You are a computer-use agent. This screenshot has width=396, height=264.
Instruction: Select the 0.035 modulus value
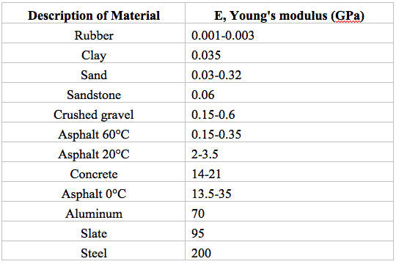[206, 55]
